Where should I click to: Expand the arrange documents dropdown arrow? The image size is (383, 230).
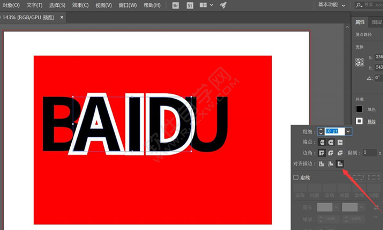coord(212,5)
